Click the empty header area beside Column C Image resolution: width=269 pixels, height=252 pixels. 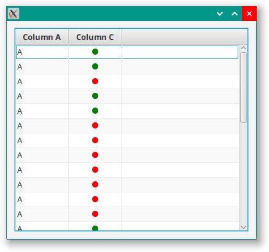(184, 37)
